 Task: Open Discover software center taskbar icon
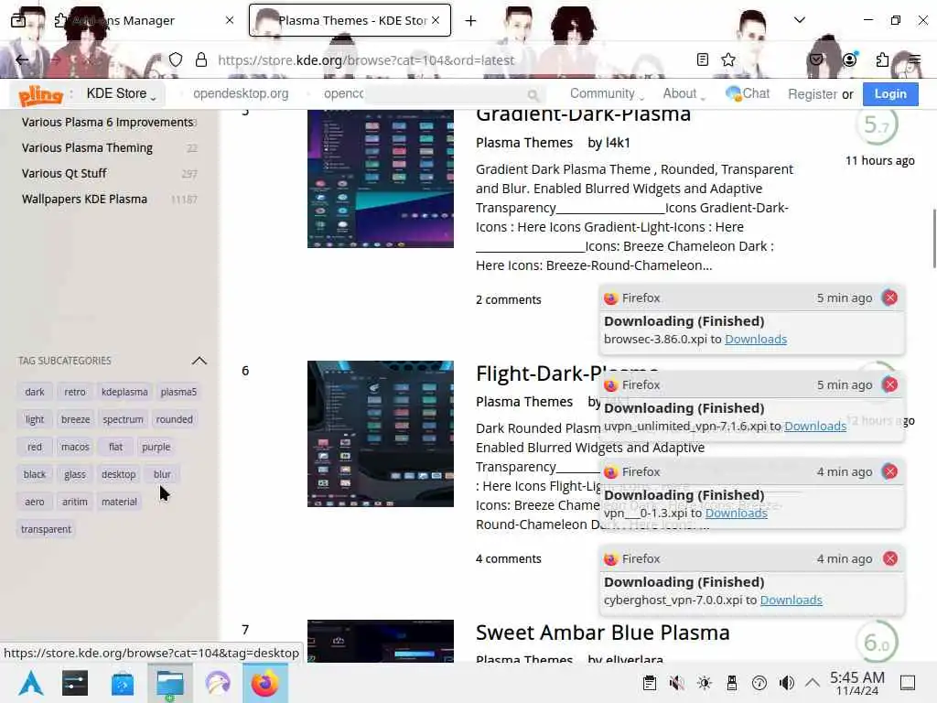[x=123, y=683]
